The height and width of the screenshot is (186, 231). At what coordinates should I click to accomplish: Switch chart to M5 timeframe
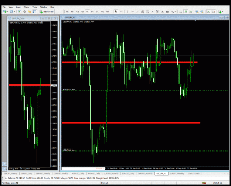(x=72, y=11)
